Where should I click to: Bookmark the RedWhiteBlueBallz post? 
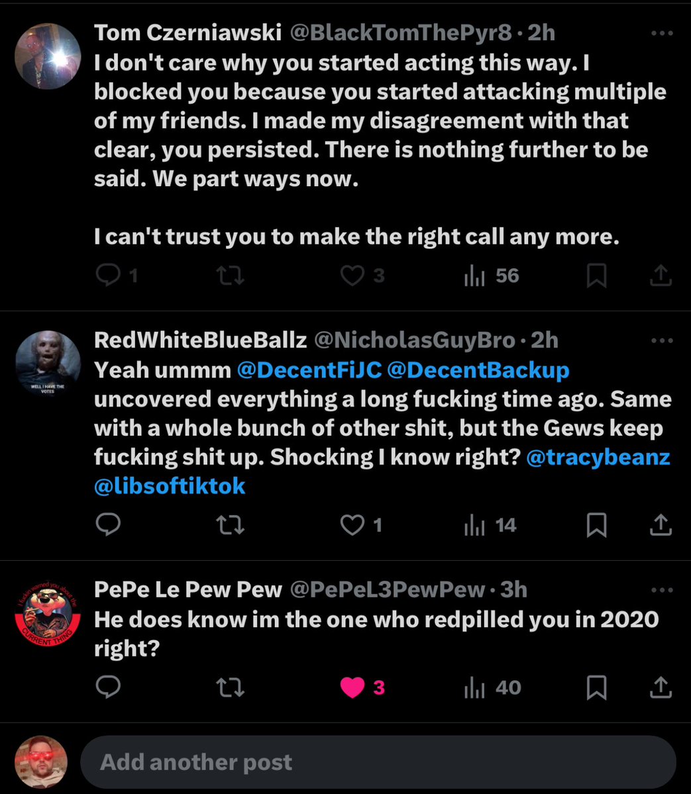click(x=596, y=525)
